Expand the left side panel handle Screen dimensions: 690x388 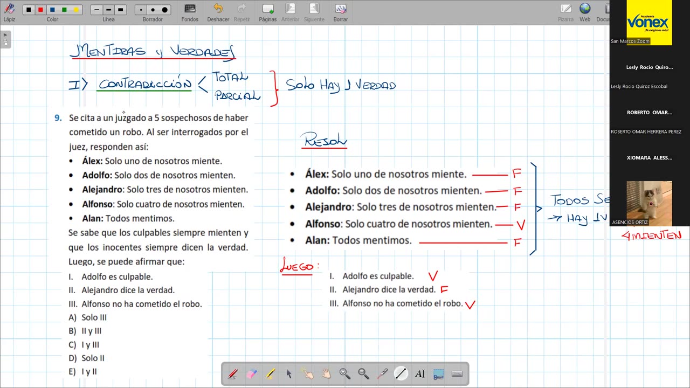5,39
